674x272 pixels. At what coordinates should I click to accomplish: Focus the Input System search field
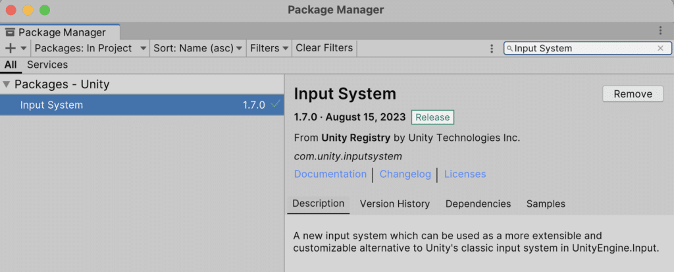tap(583, 48)
